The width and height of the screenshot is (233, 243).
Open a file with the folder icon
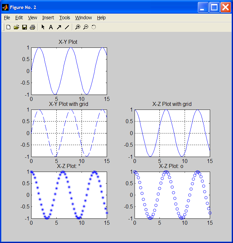(x=16, y=27)
